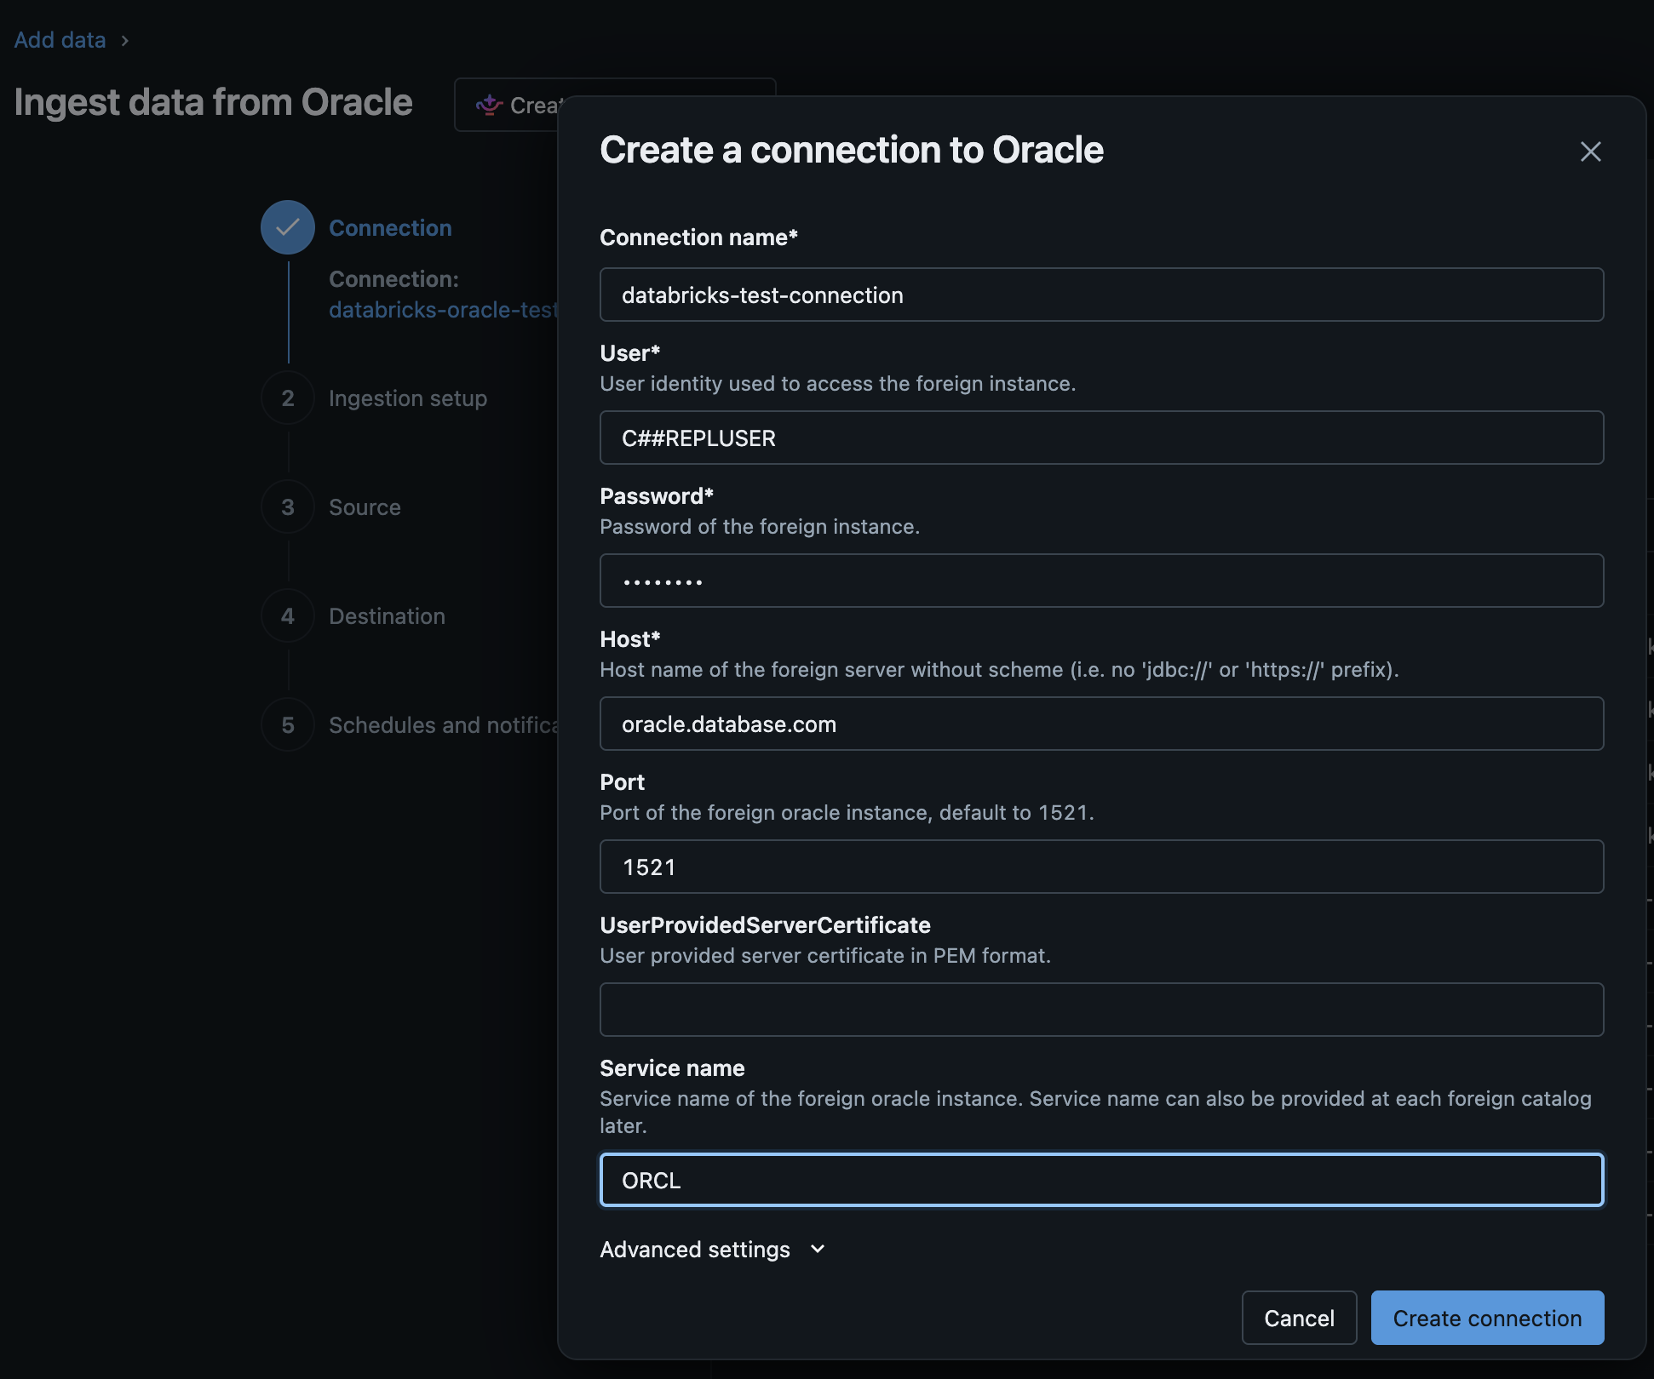Expand the Advanced settings section
Viewport: 1654px width, 1379px height.
pyautogui.click(x=713, y=1249)
